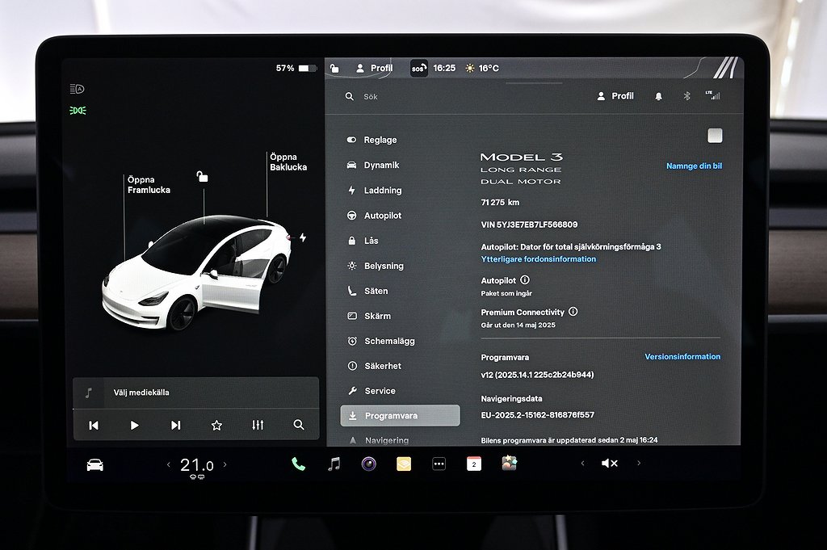827x550 pixels.
Task: Open Profil in the settings header
Action: coord(615,96)
